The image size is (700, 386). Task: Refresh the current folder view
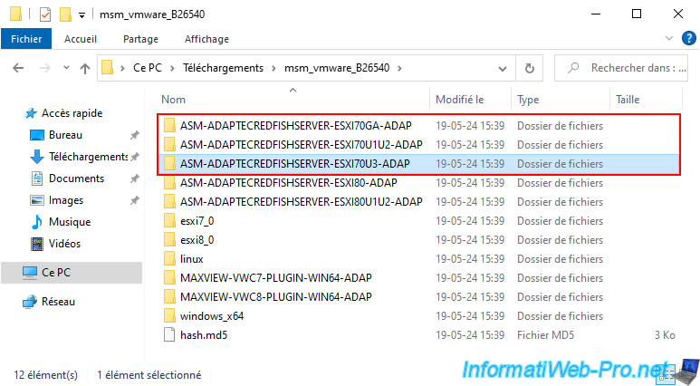coord(528,68)
